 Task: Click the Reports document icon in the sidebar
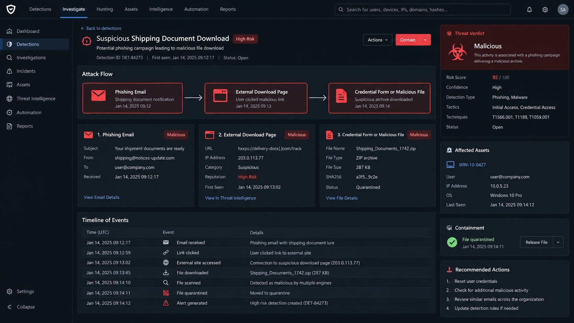[10, 126]
